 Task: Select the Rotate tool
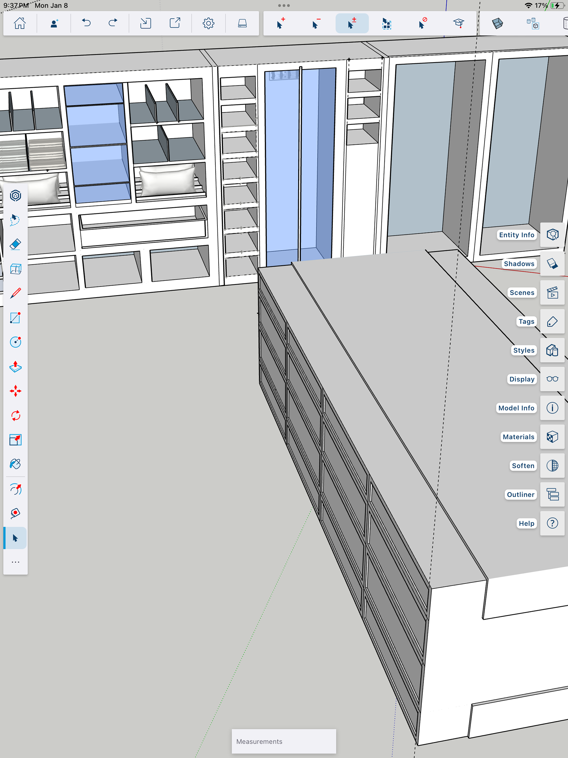[15, 416]
